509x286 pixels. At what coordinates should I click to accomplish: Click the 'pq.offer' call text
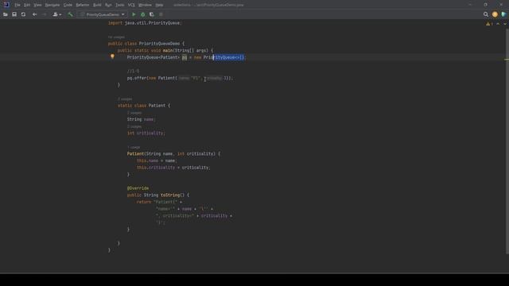coord(137,78)
